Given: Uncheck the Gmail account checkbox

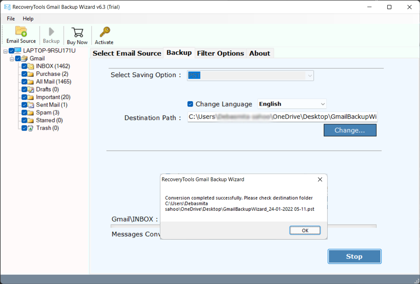Looking at the screenshot, I should (18, 58).
